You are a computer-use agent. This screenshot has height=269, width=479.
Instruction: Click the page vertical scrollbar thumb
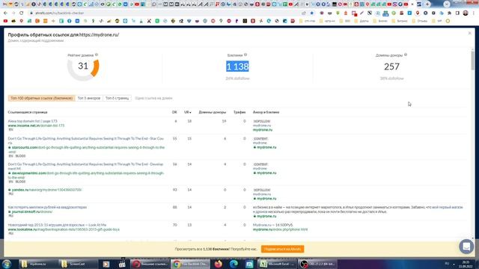[x=473, y=61]
